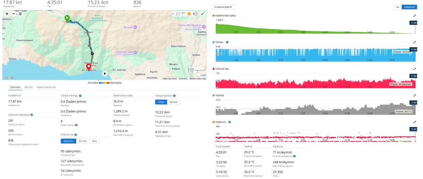Open help for the Kadencia chart

(229, 122)
